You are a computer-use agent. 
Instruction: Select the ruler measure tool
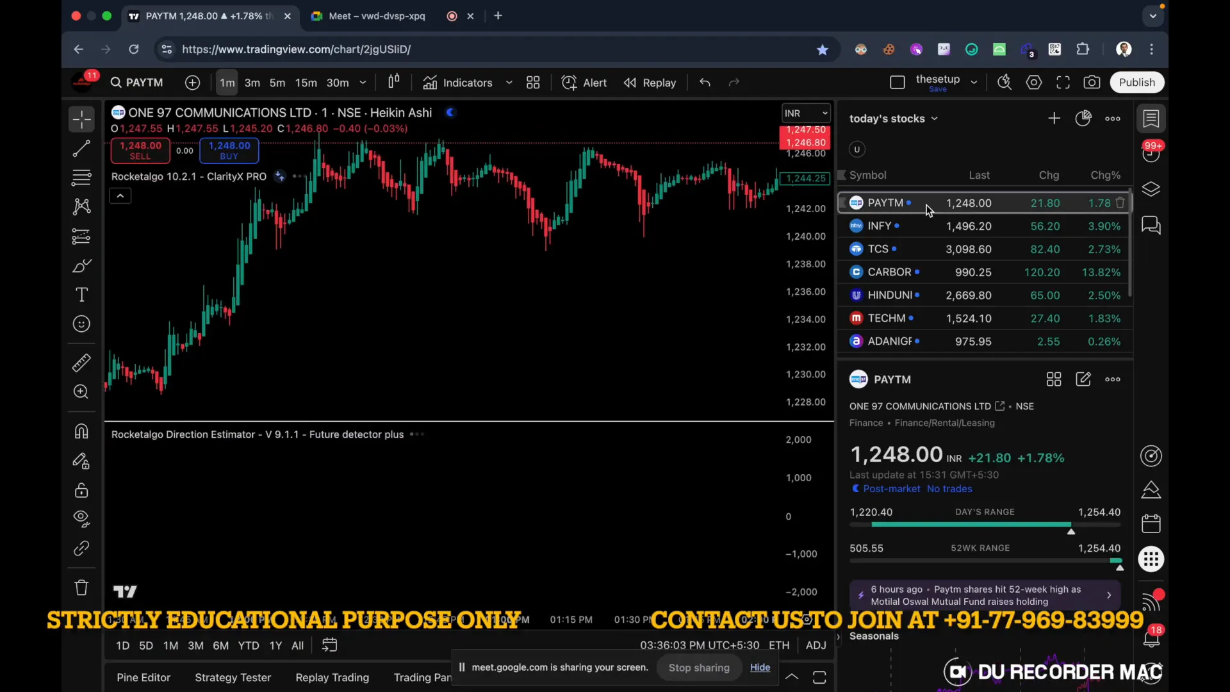81,363
